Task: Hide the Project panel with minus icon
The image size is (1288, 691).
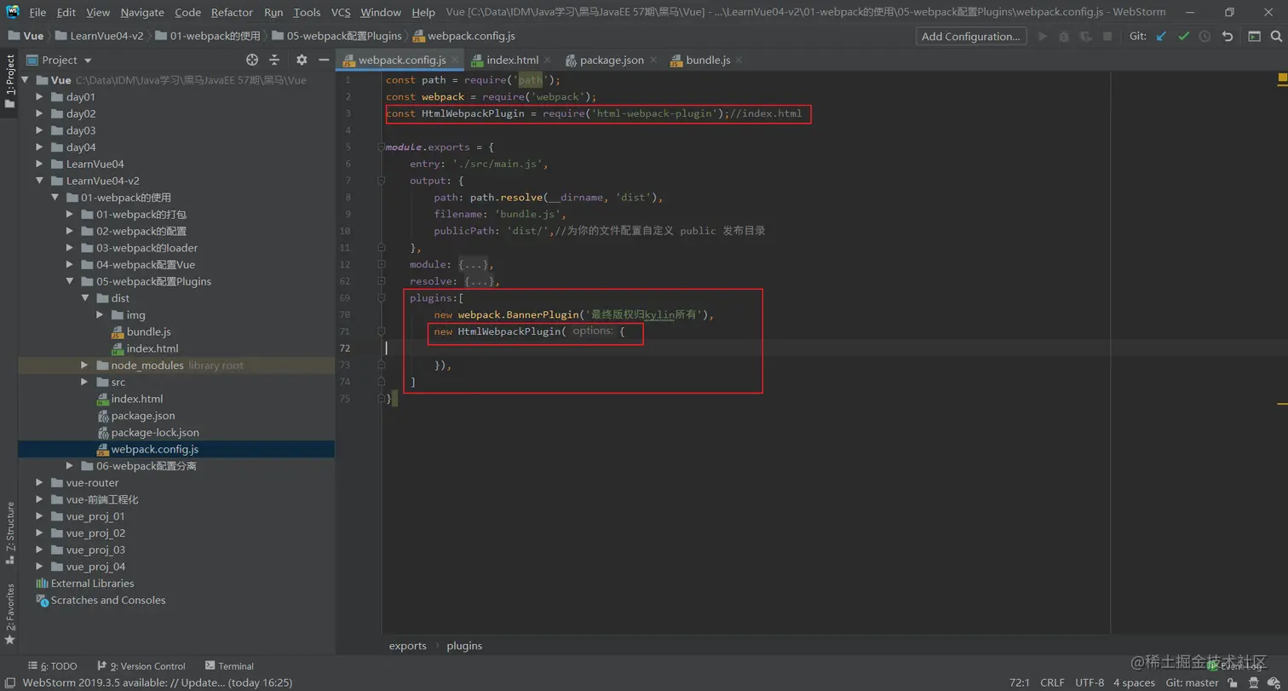Action: [324, 60]
